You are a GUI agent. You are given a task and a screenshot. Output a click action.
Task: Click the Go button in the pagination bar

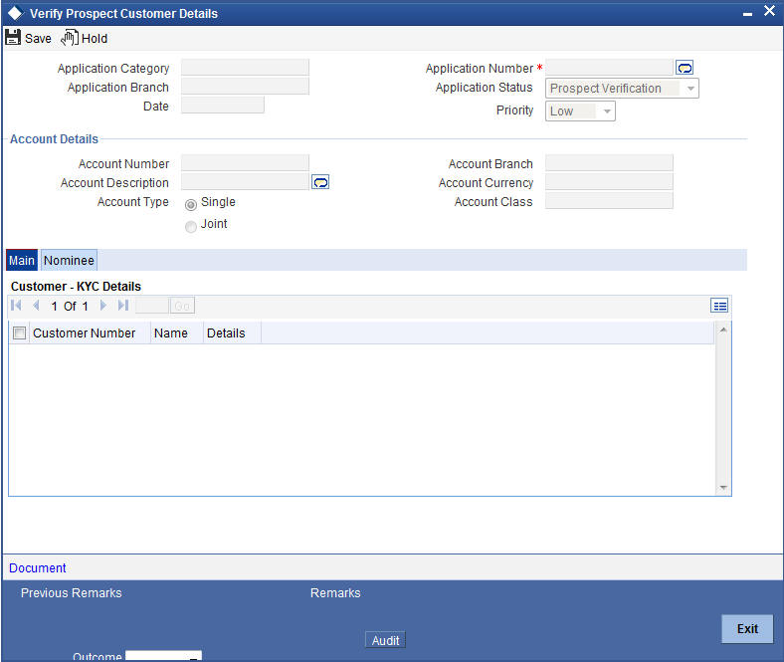(x=182, y=306)
